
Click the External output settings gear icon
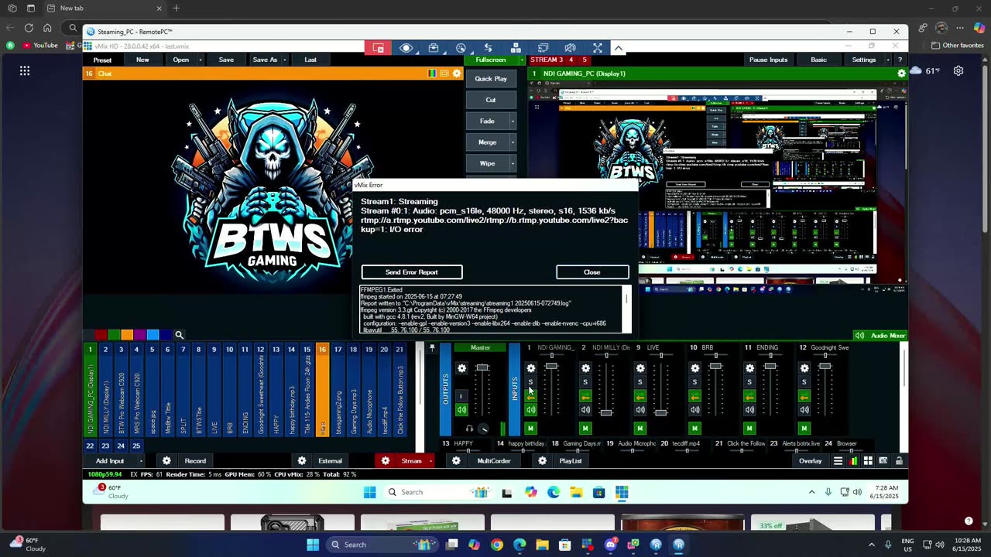click(302, 461)
